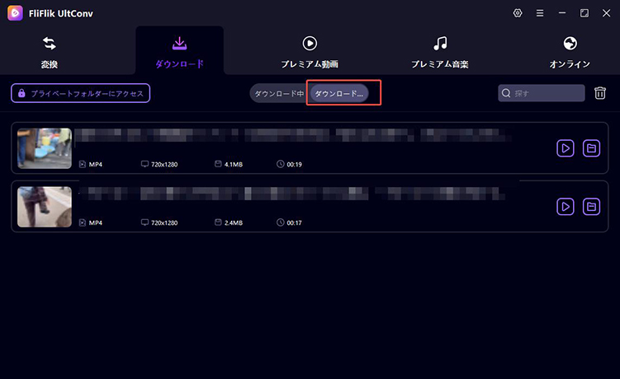This screenshot has height=379, width=620.
Task: Open the プレミアム動画 tab
Action: pos(310,52)
